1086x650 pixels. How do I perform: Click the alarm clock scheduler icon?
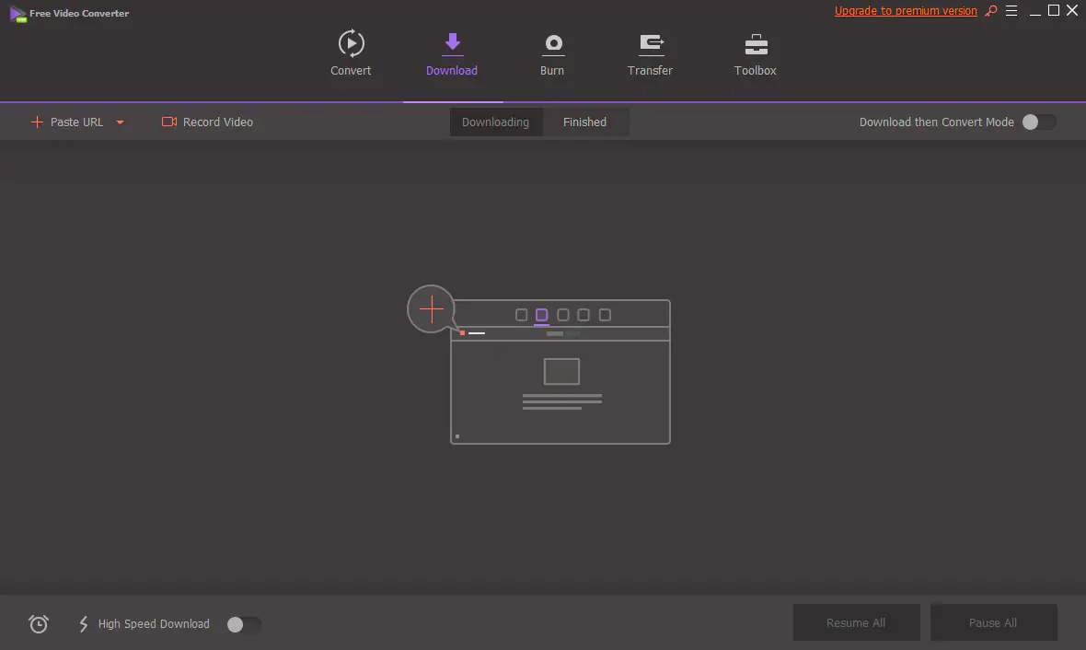(39, 624)
